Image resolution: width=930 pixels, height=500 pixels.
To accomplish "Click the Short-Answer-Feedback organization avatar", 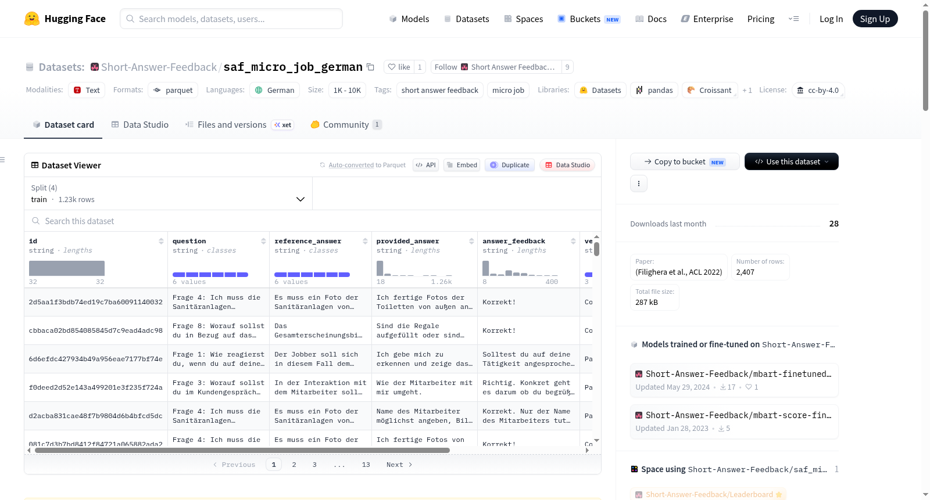I will [x=95, y=67].
